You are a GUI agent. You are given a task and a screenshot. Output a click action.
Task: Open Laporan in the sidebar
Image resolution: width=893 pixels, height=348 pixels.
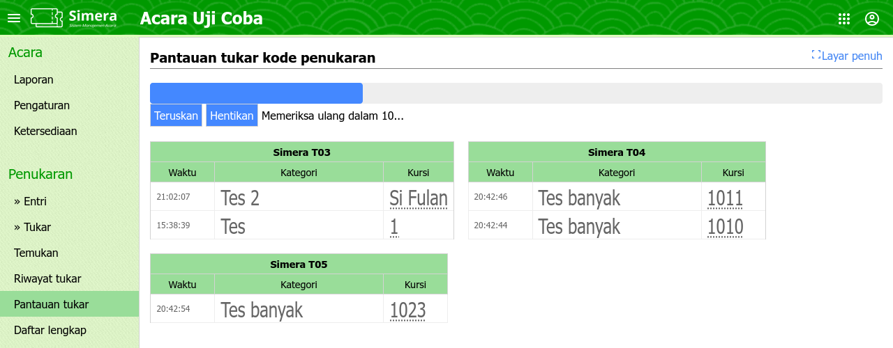[x=33, y=79]
